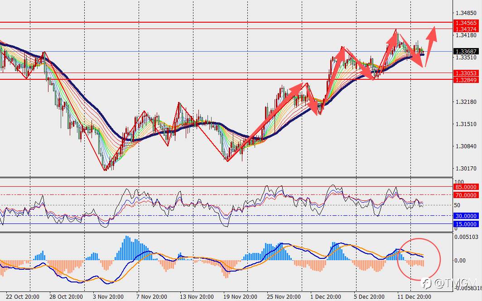Click the 22 Oct 20:00 time label
The image size is (482, 301).
point(22,297)
